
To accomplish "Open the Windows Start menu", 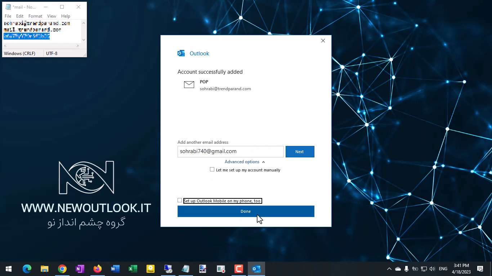I will pyautogui.click(x=9, y=269).
